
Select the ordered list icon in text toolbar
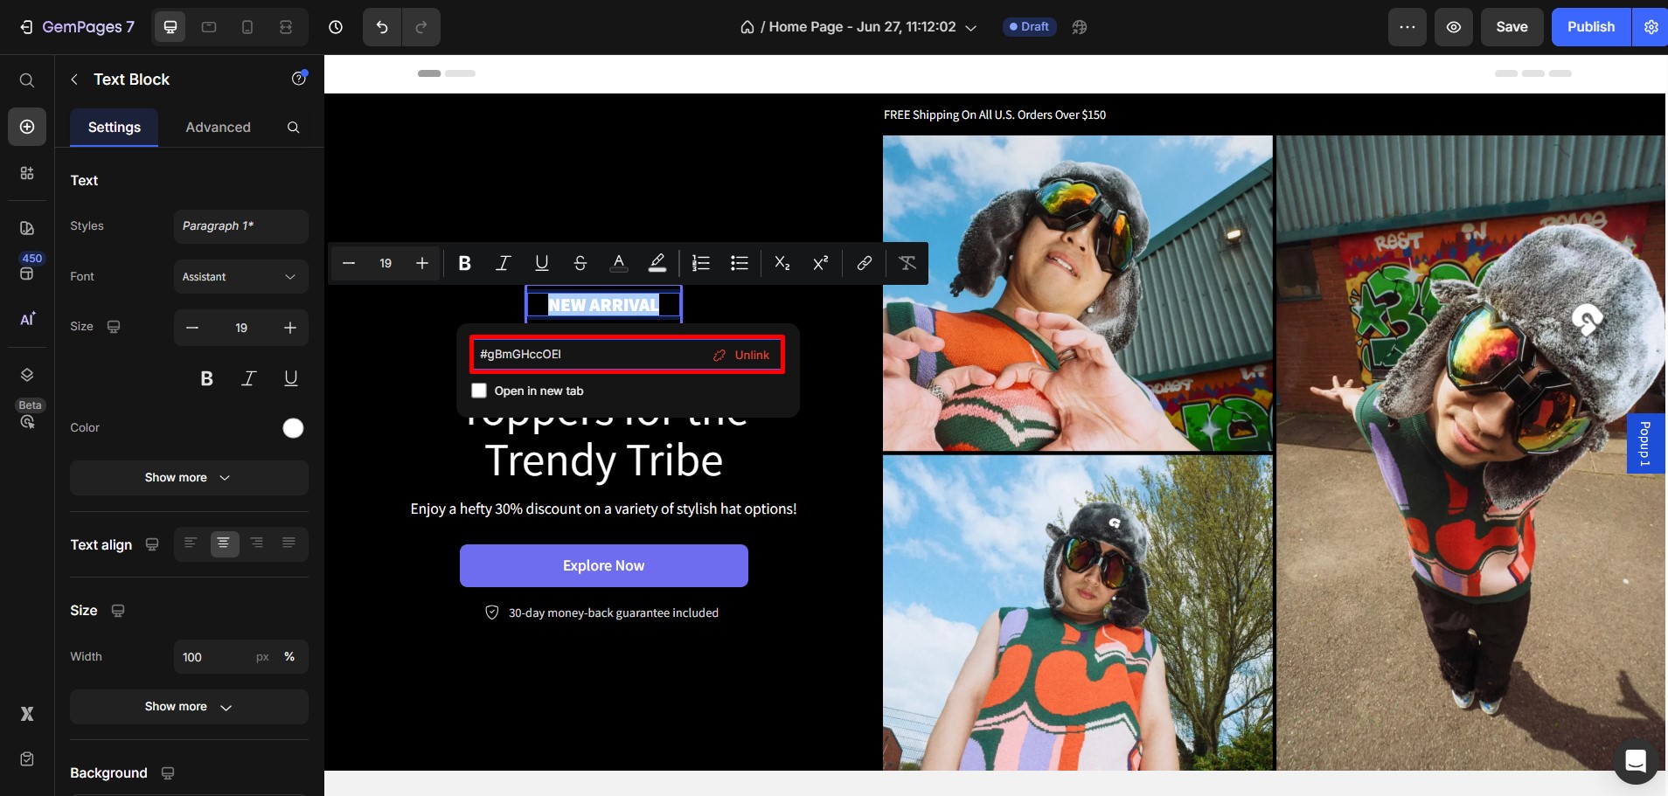click(700, 263)
